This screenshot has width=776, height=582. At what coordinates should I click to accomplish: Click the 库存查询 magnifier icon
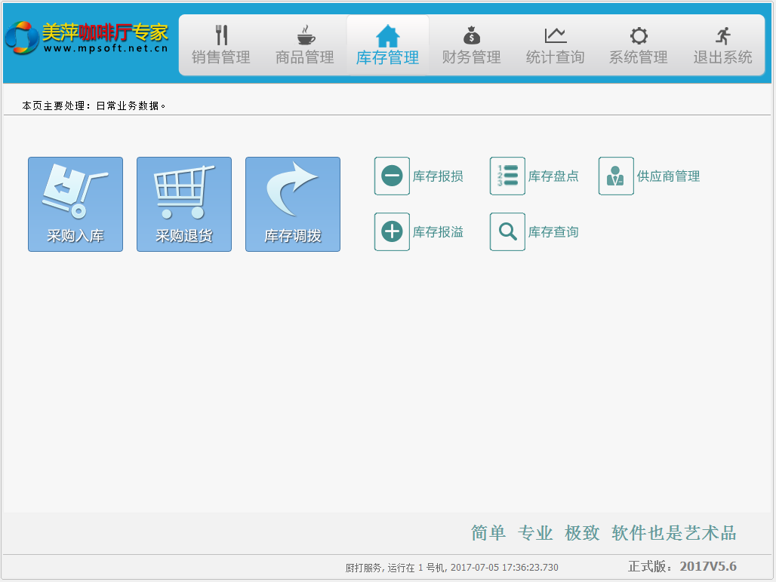507,232
